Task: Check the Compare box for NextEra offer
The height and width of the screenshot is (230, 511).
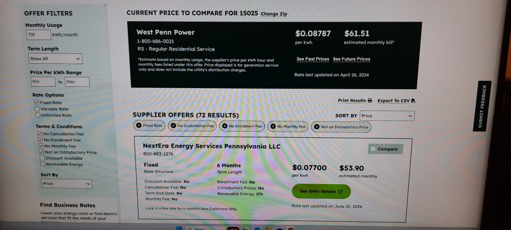Action: (x=373, y=149)
